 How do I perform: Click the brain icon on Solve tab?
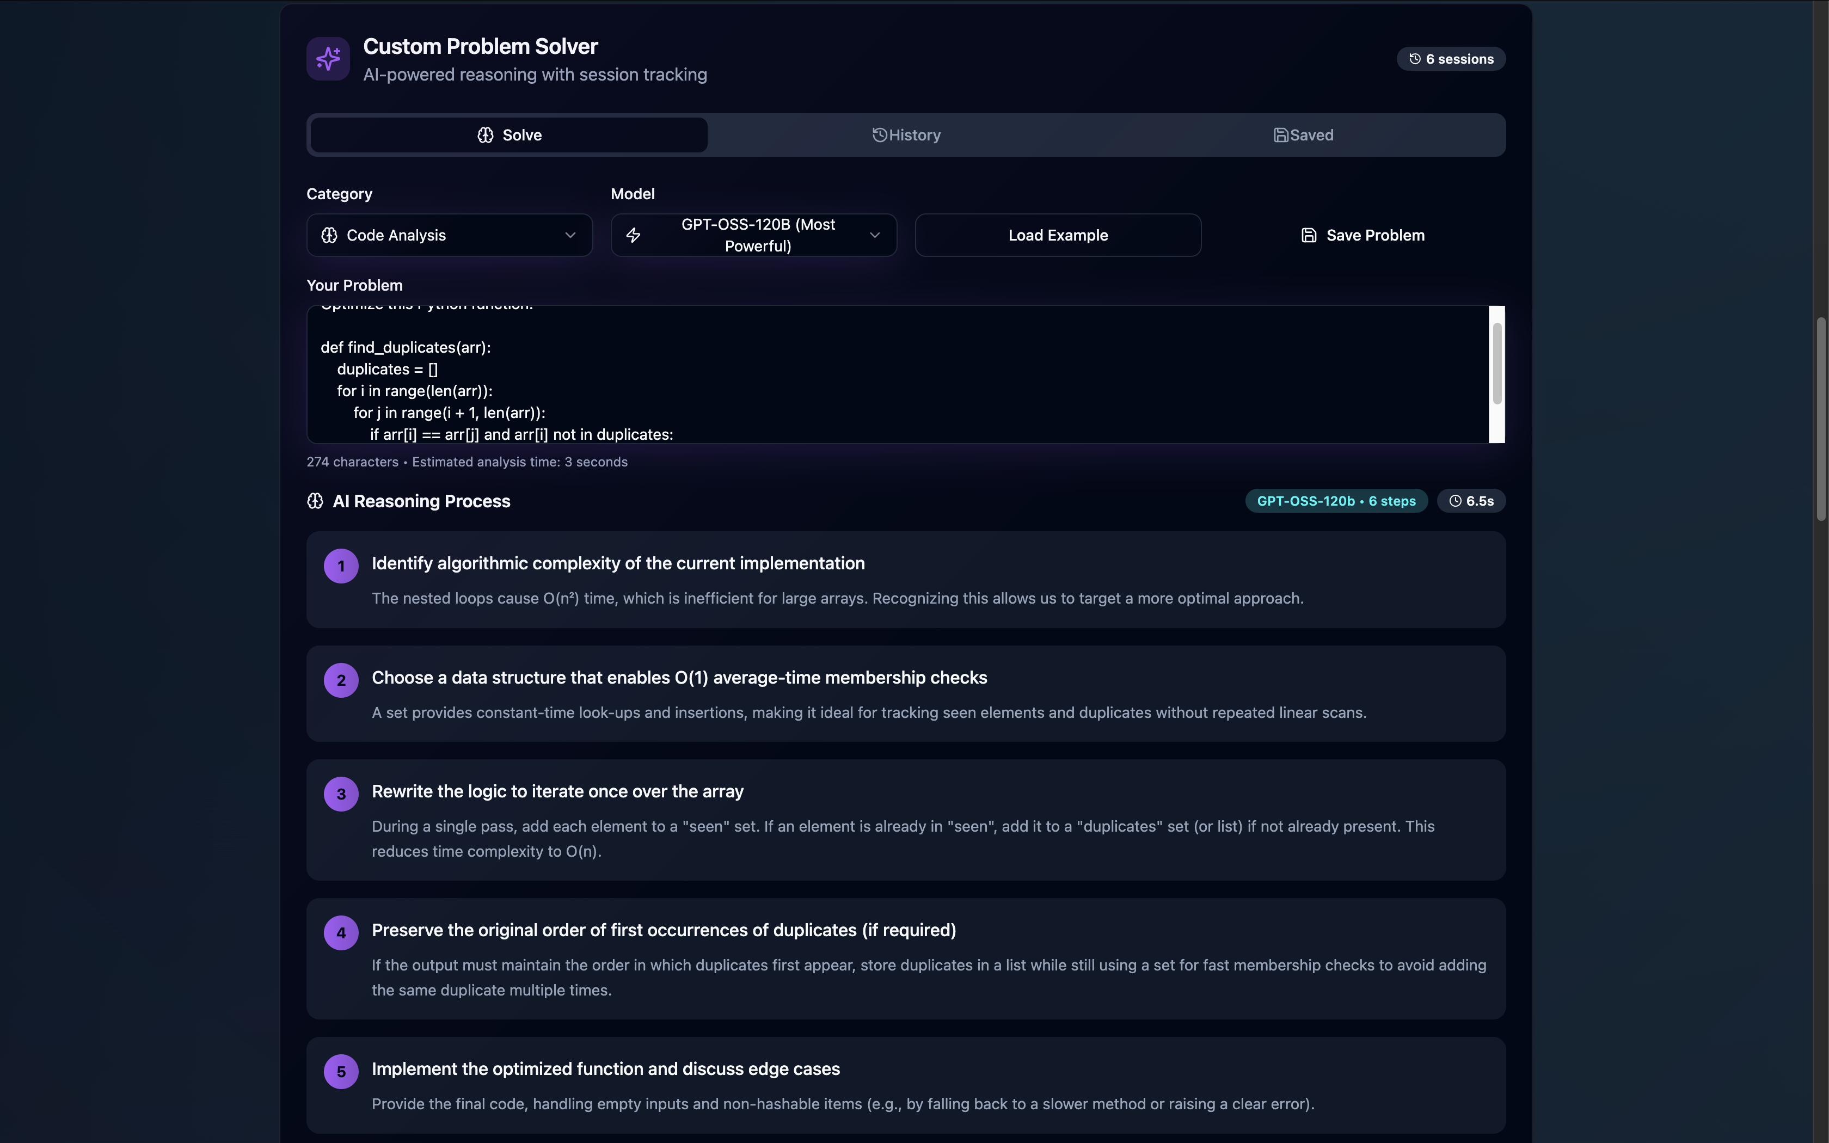485,136
